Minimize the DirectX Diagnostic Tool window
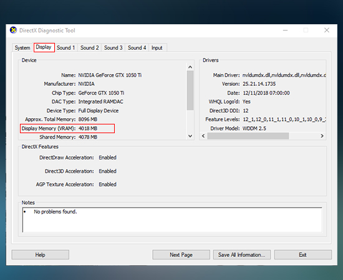 point(285,30)
